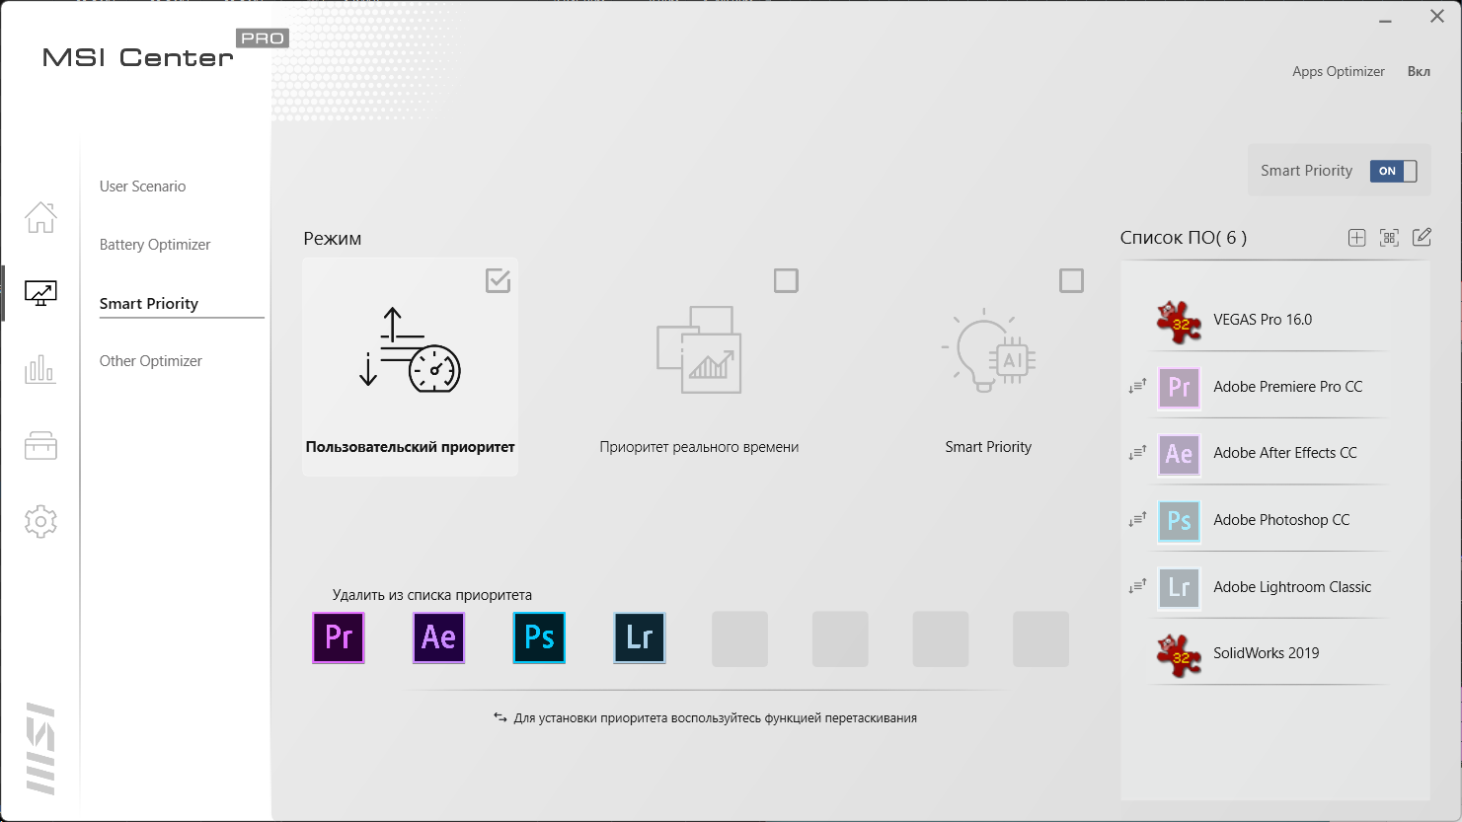Select the Premiere Pro icon in priority row
The height and width of the screenshot is (822, 1462).
(339, 637)
